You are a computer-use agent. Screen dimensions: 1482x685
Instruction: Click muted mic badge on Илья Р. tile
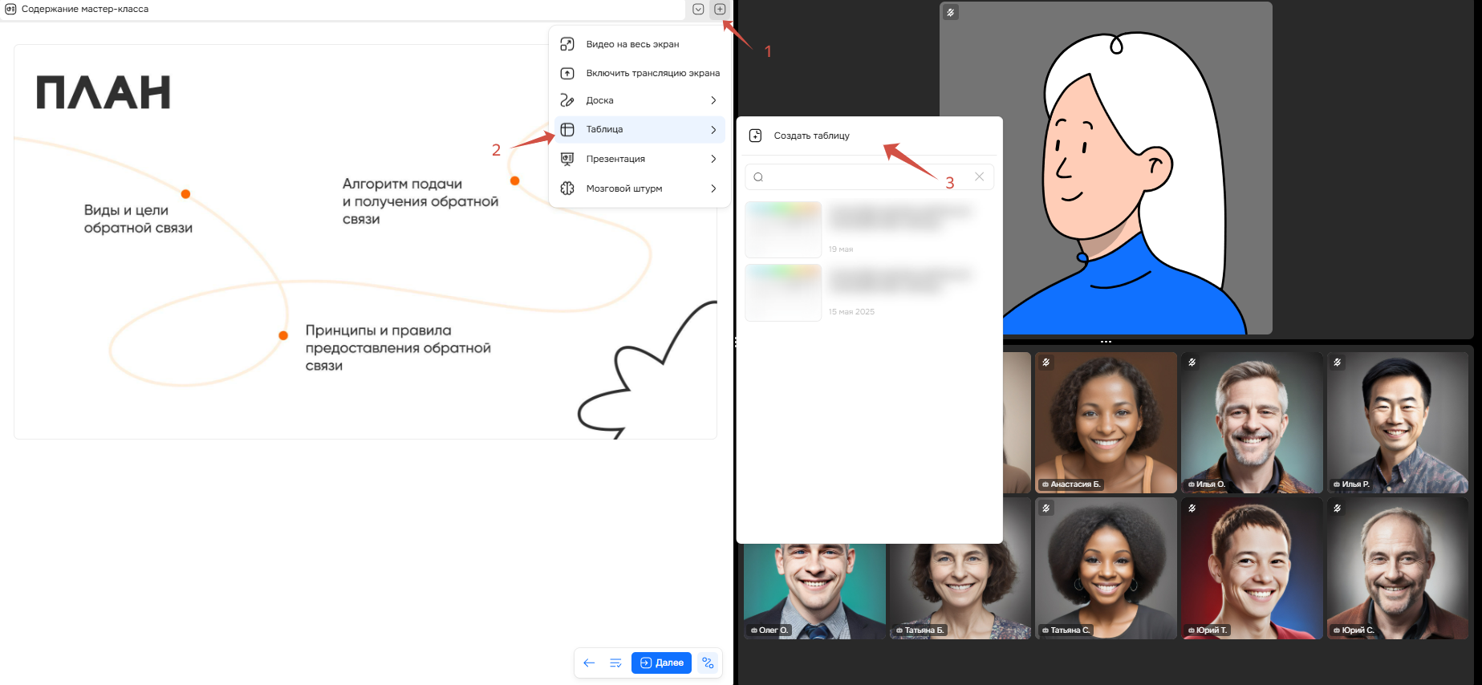point(1338,363)
